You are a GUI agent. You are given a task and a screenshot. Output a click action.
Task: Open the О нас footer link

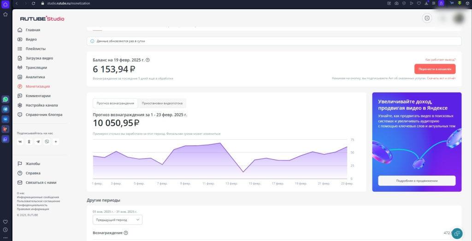click(x=21, y=193)
